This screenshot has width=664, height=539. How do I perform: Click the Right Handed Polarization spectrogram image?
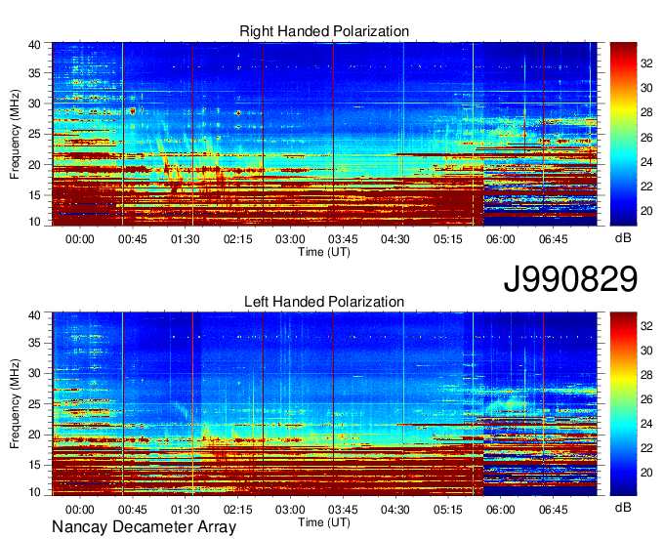324,134
